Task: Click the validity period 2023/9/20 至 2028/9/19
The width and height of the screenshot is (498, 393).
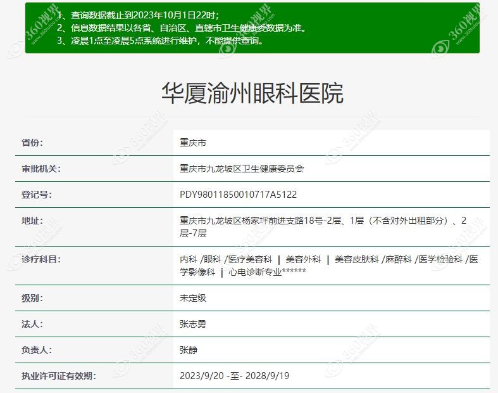Action: point(234,376)
